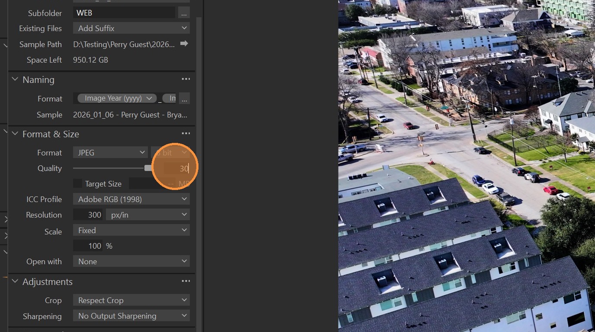The height and width of the screenshot is (332, 595).
Task: Open the Format & Size options menu
Action: pyautogui.click(x=186, y=134)
